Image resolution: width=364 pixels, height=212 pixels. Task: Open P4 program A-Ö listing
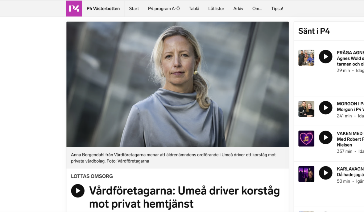pos(164,9)
